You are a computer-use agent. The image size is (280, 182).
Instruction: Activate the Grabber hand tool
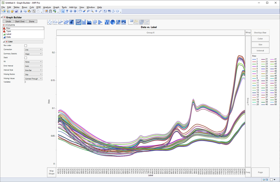(80, 11)
